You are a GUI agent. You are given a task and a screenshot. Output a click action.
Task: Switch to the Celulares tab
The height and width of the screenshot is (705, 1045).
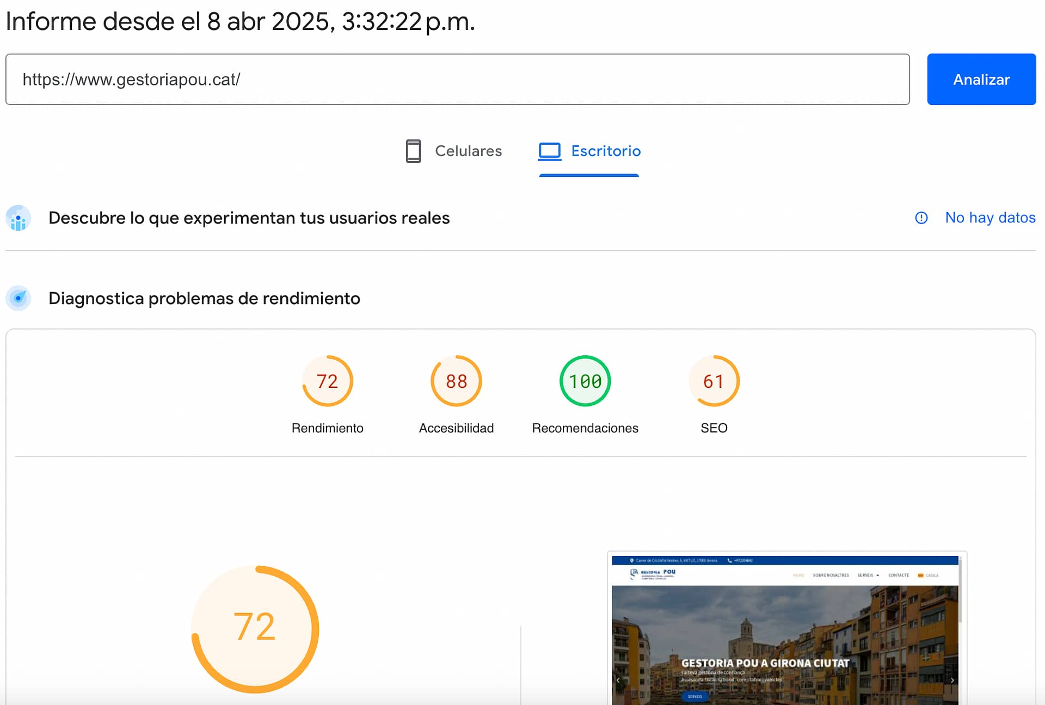pos(454,151)
